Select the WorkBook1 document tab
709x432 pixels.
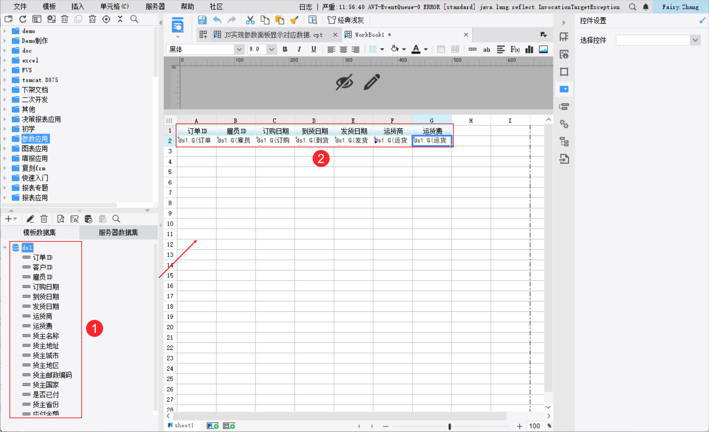coord(369,35)
